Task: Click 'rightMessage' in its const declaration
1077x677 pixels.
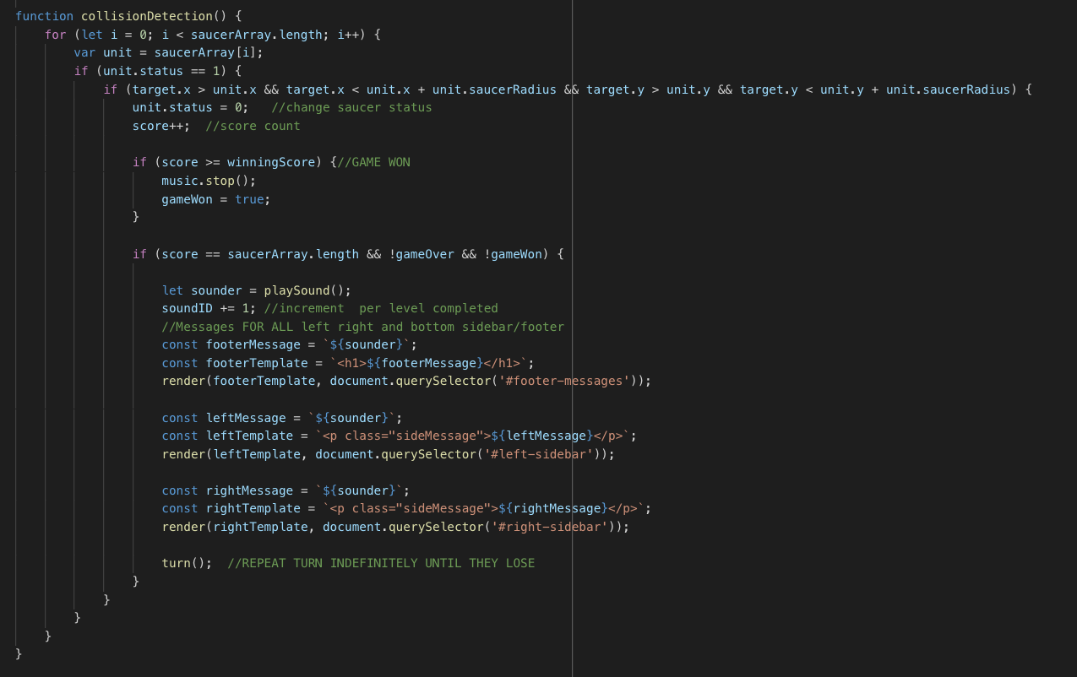Action: (x=249, y=490)
